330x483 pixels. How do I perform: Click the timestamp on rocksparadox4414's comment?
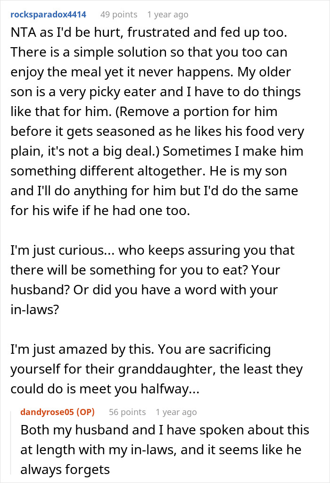(167, 15)
